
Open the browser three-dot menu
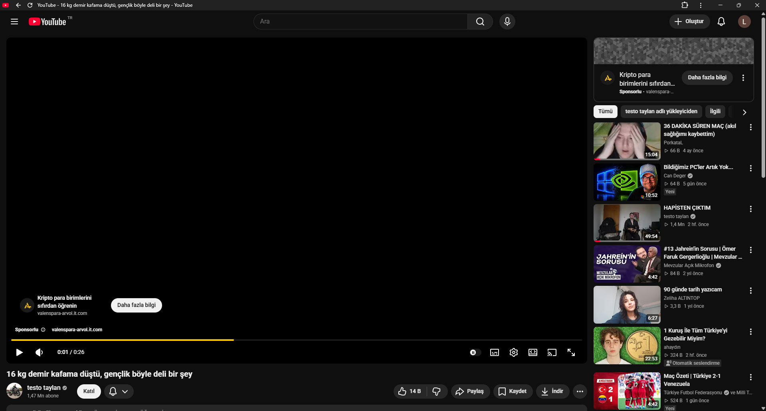(701, 5)
